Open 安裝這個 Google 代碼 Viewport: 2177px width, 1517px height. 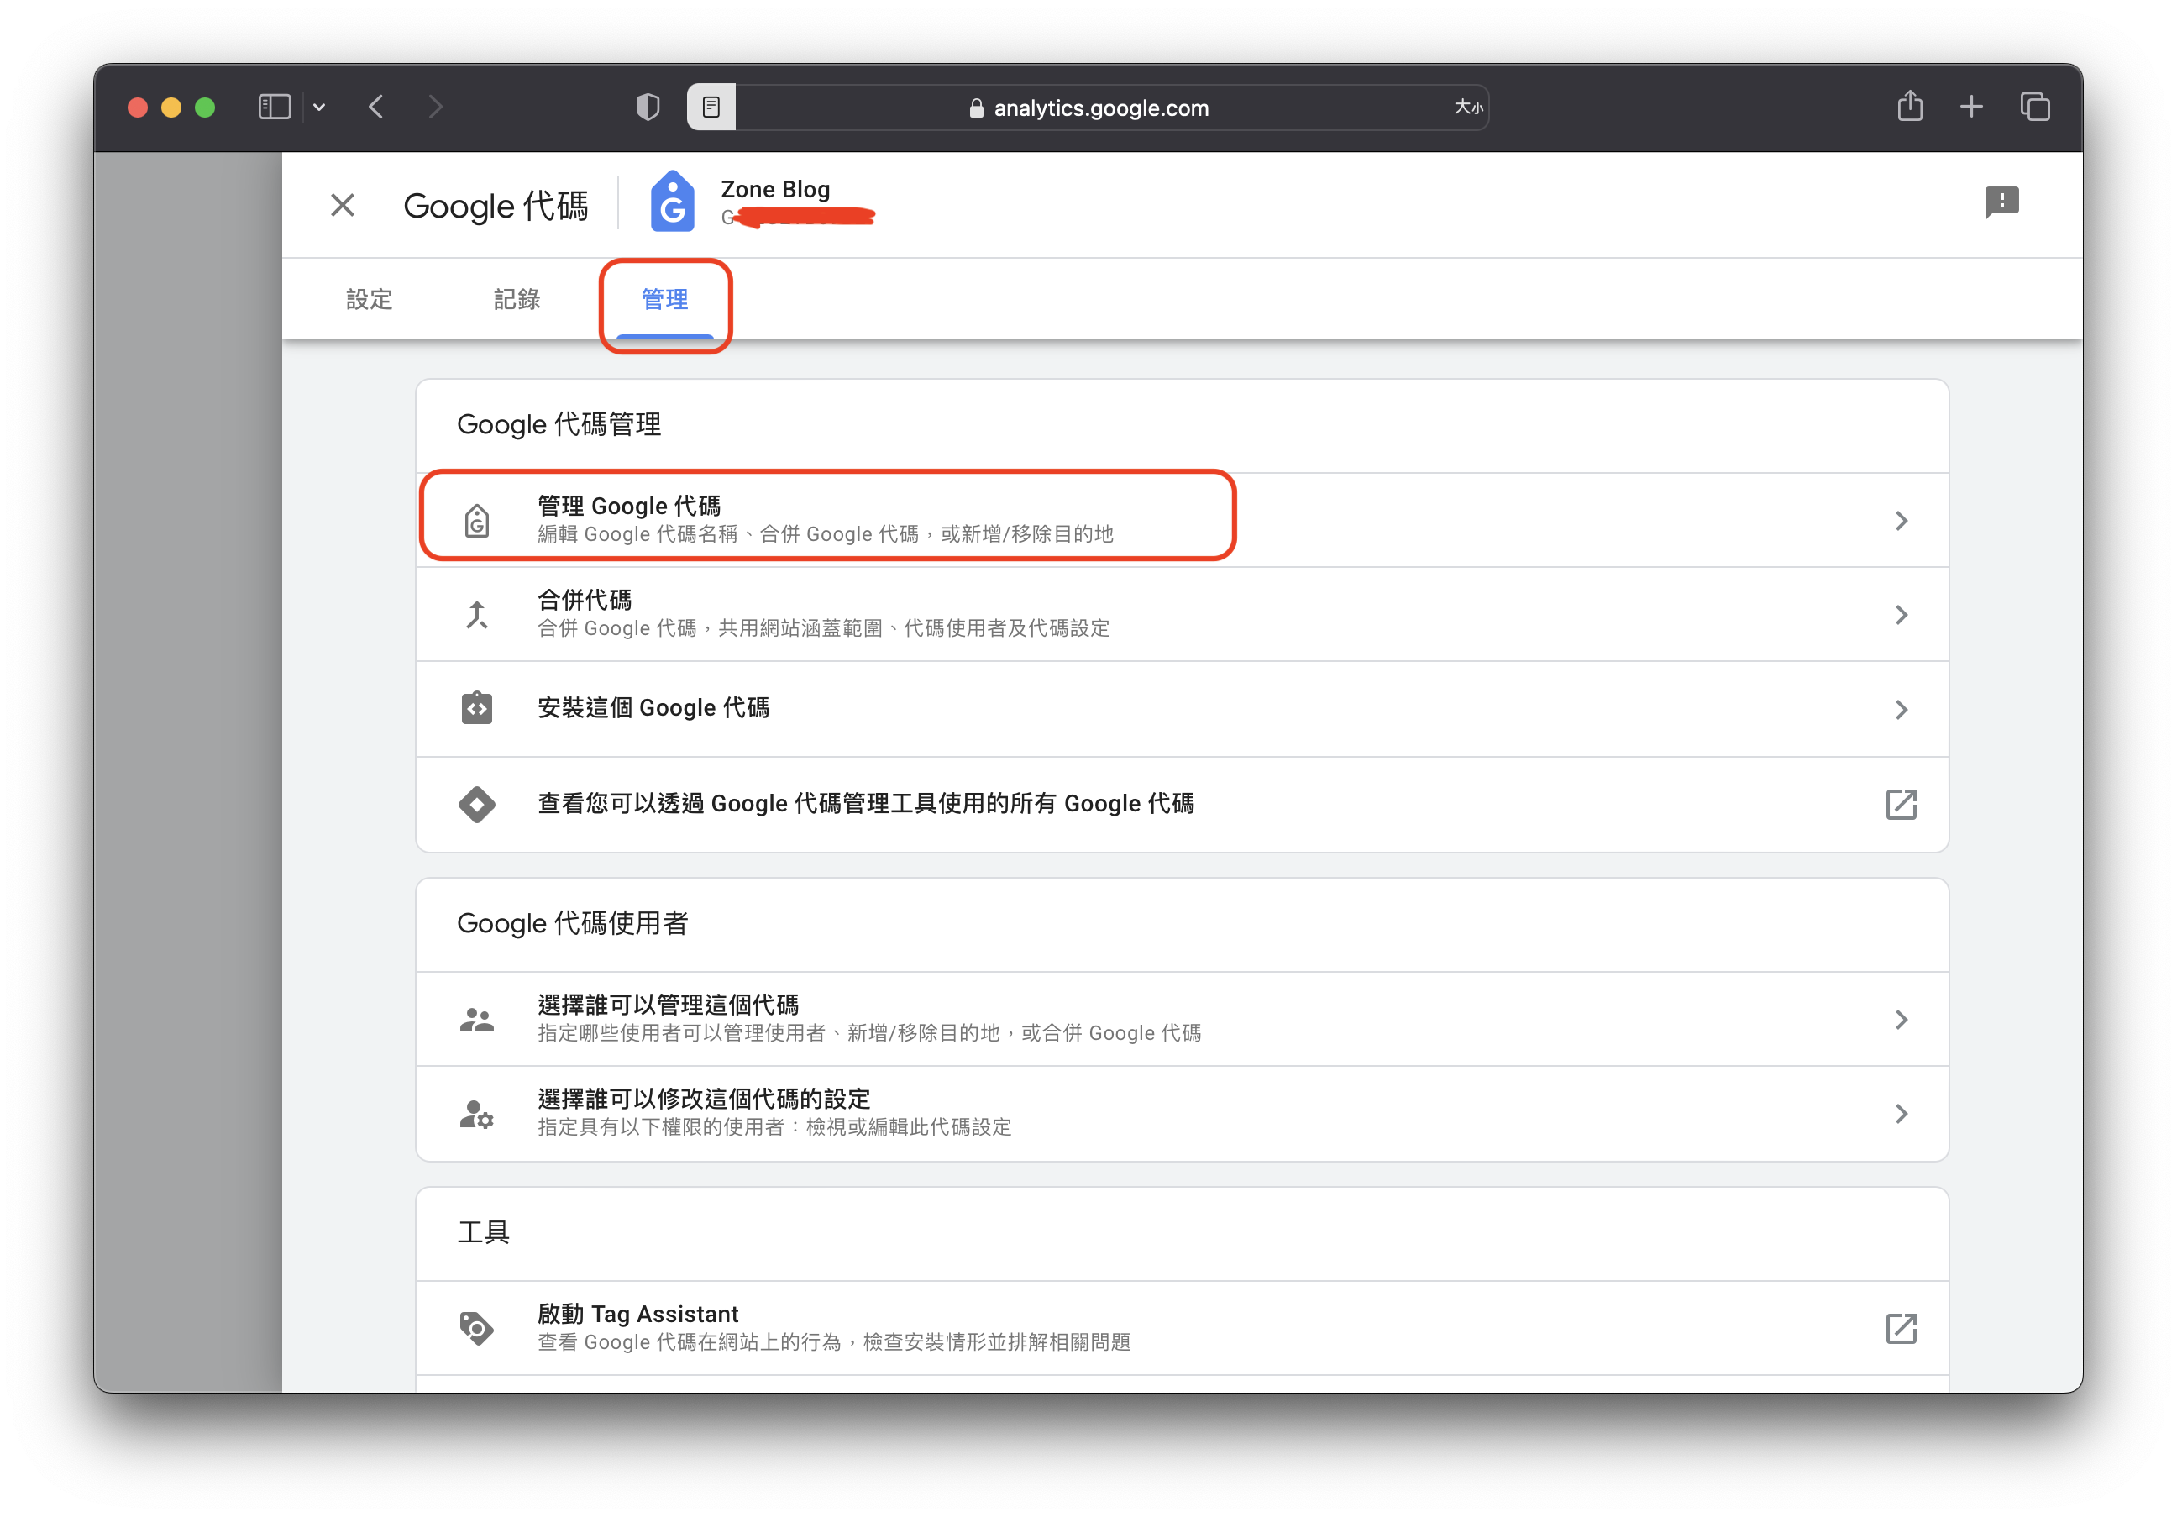(1182, 709)
